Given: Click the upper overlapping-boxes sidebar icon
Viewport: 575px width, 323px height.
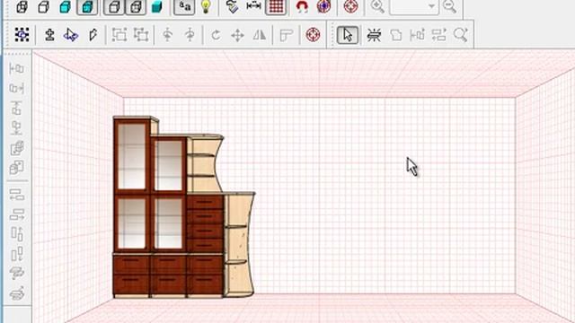Looking at the screenshot, I should [x=17, y=148].
